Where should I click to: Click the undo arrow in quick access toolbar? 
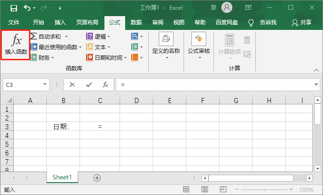coord(27,8)
